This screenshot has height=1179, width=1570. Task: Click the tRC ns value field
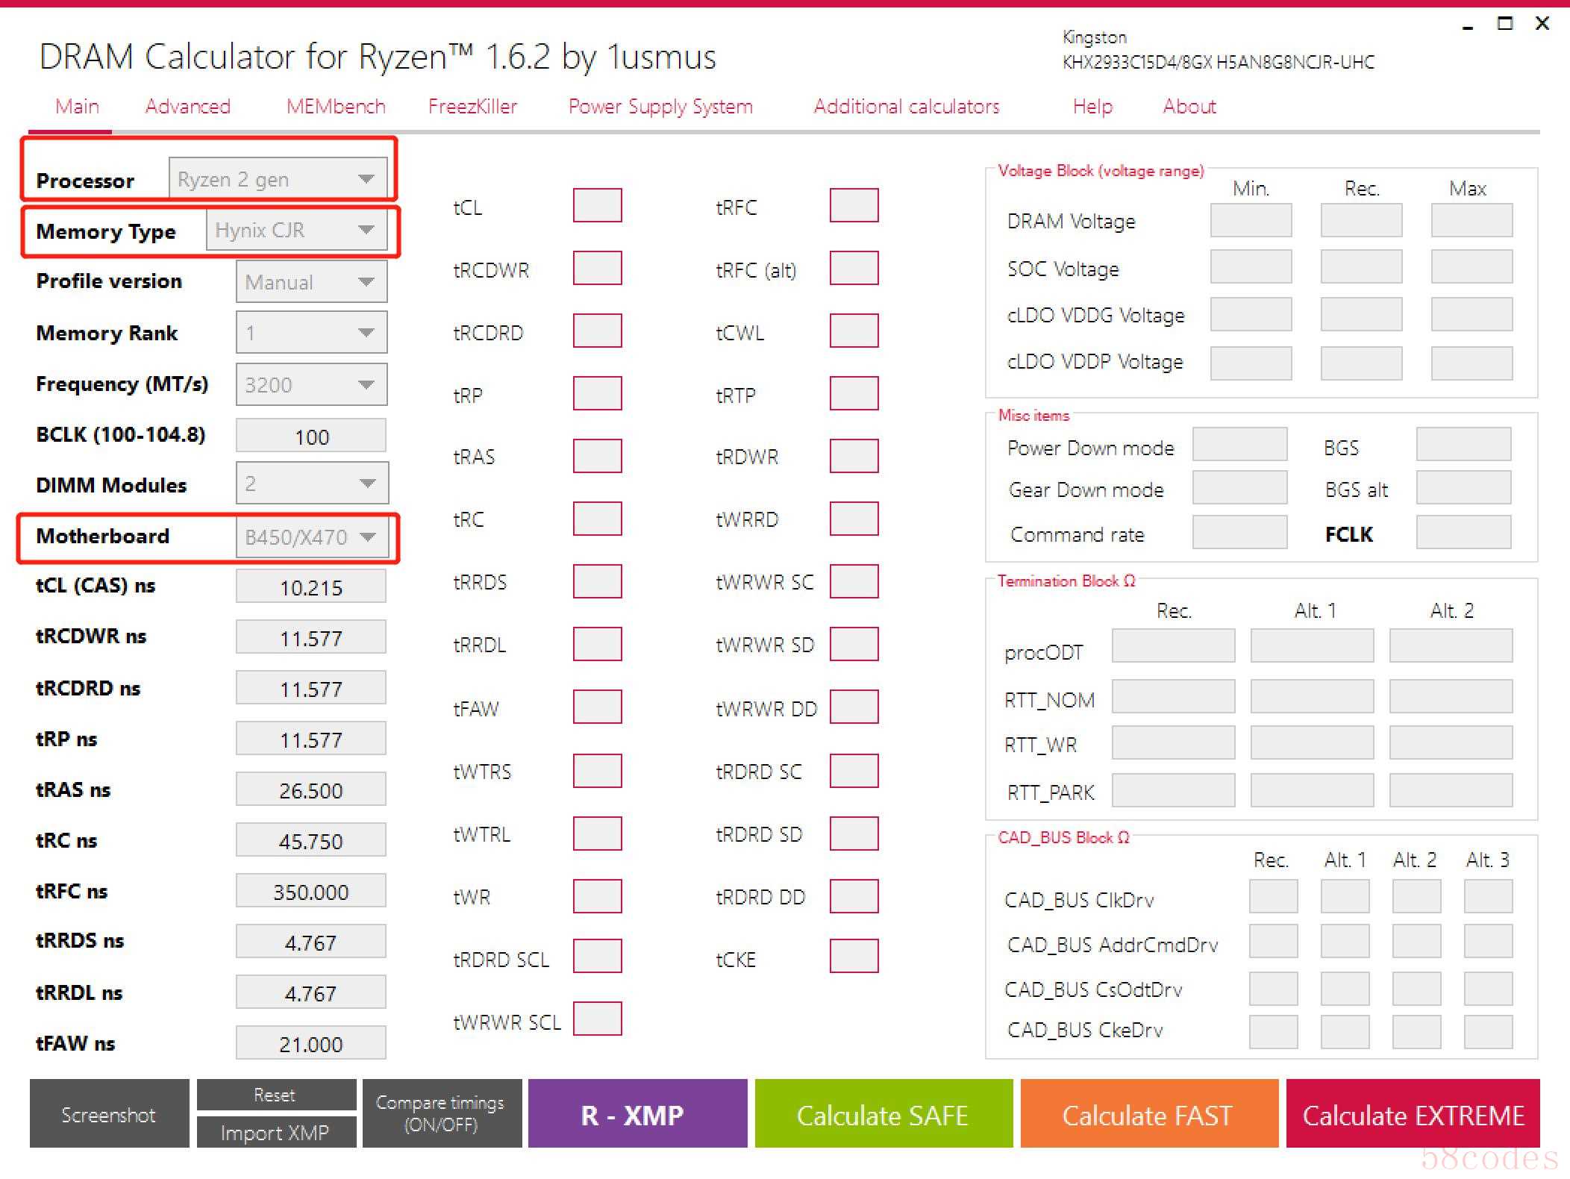311,840
